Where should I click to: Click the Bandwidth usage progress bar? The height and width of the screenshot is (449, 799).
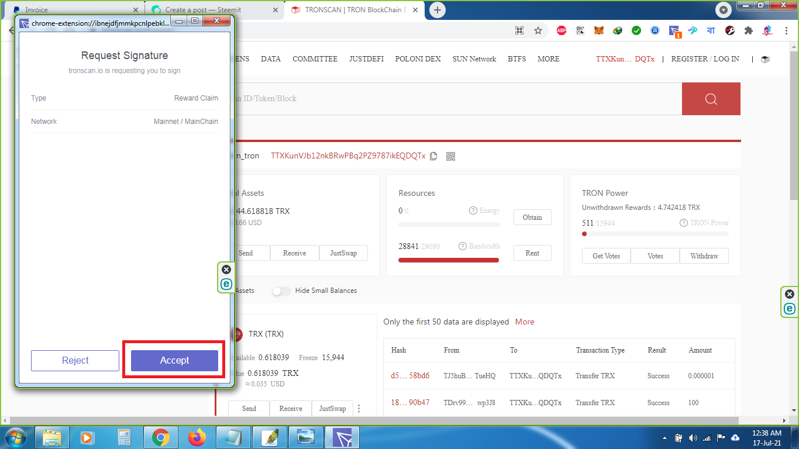pos(449,260)
